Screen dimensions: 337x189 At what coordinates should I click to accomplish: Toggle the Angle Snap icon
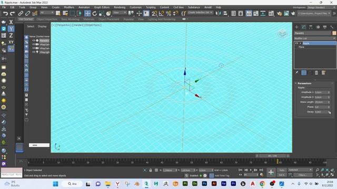(161, 14)
